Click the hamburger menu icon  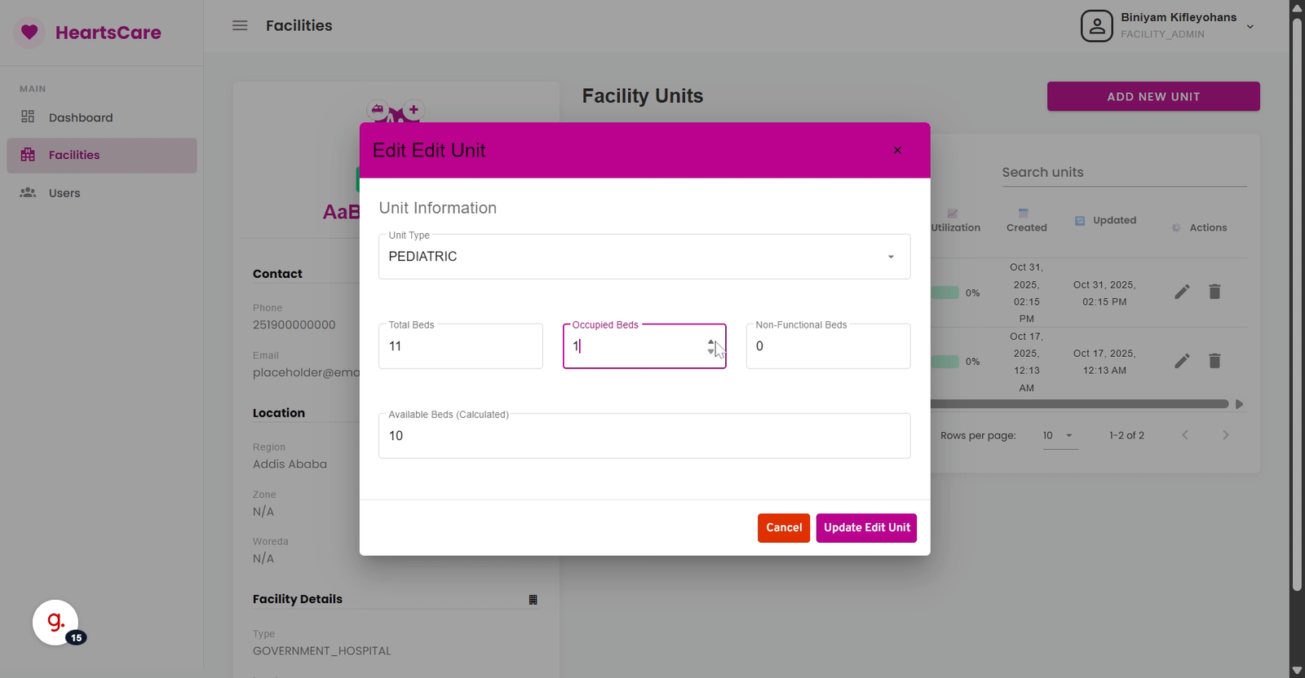coord(240,25)
